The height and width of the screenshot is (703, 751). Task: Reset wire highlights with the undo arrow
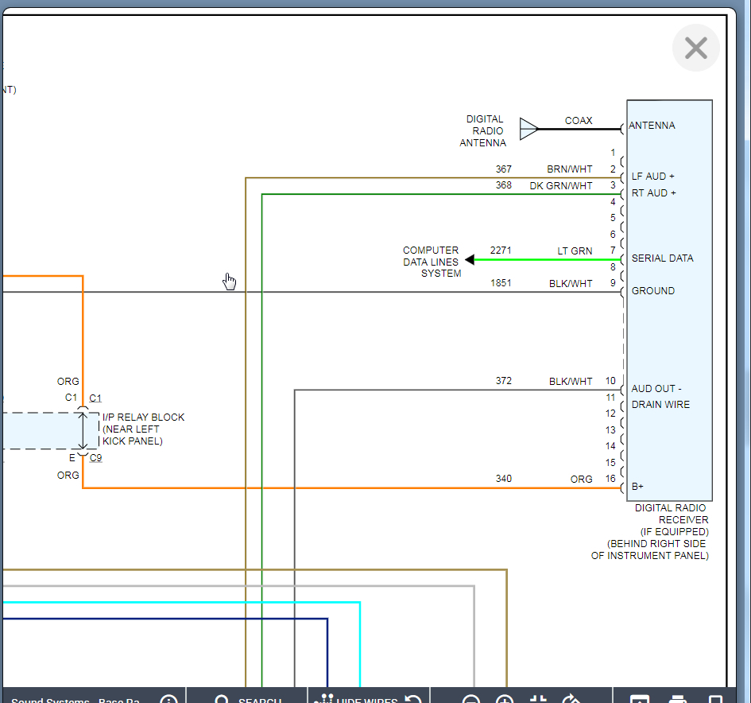pyautogui.click(x=413, y=701)
